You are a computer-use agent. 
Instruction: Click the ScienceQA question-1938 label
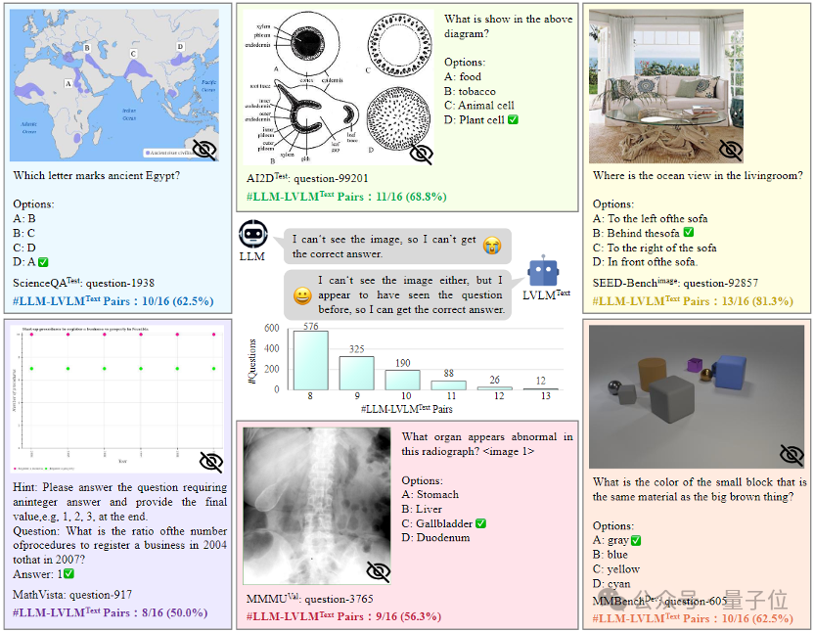(83, 283)
